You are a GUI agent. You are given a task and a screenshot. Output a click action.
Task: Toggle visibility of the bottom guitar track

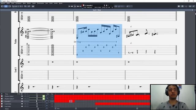(x=22, y=106)
